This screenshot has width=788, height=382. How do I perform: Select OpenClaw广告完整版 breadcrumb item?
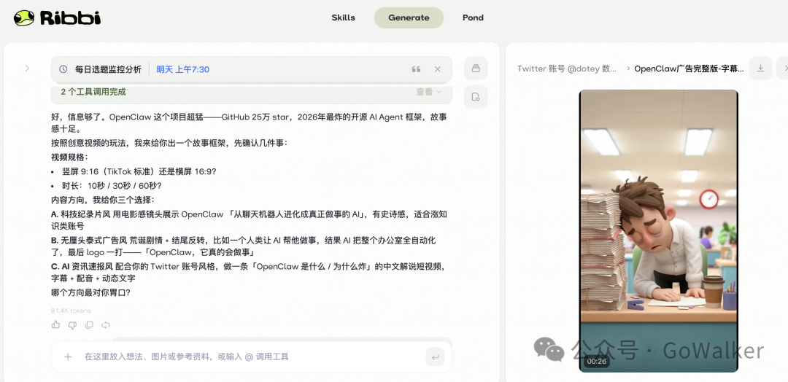click(689, 69)
